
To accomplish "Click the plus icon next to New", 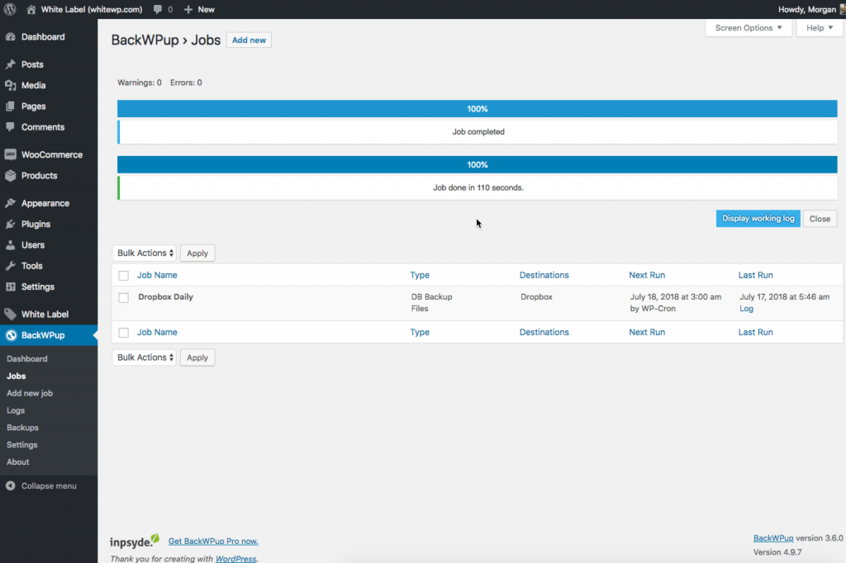I will coord(188,9).
